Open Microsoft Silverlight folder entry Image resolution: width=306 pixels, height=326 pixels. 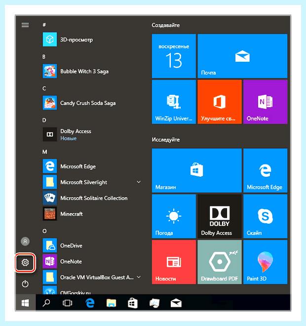click(92, 182)
